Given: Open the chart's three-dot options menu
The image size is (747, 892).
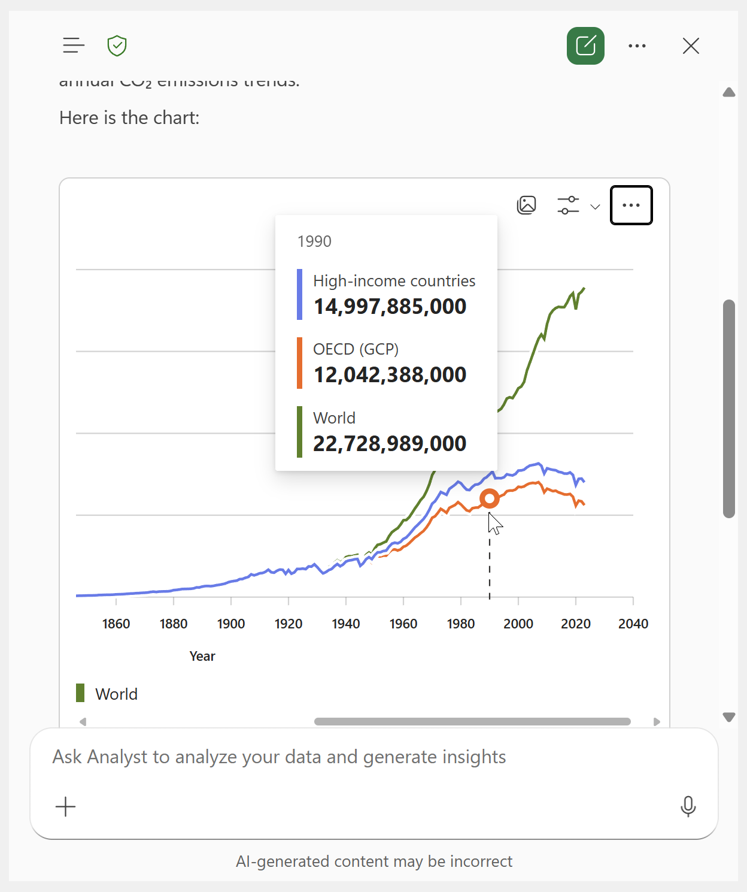Looking at the screenshot, I should (x=631, y=205).
